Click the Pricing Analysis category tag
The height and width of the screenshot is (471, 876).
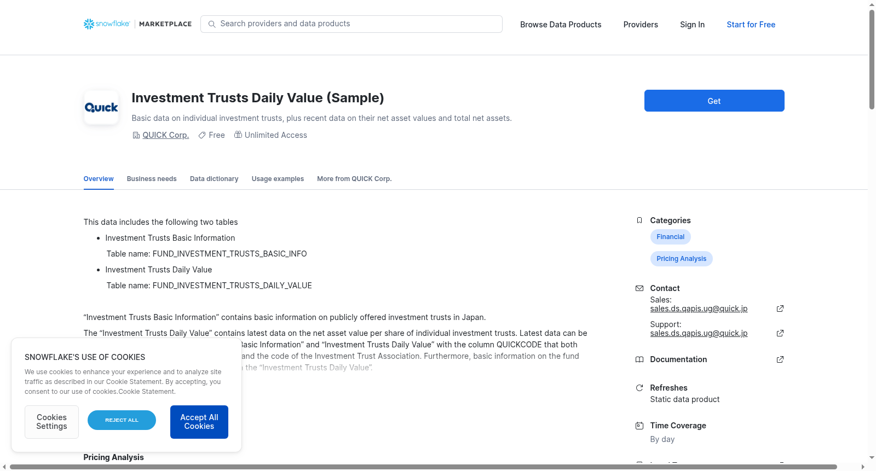click(x=681, y=259)
